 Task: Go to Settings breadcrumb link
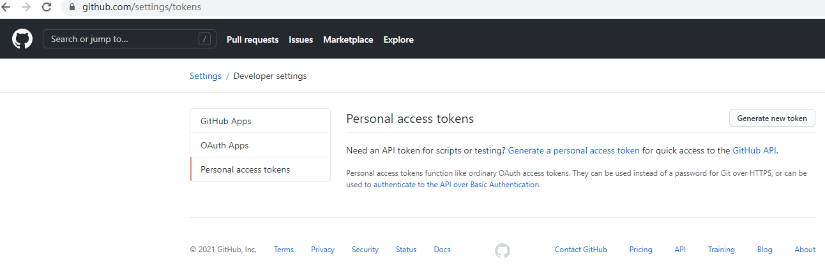tap(206, 76)
